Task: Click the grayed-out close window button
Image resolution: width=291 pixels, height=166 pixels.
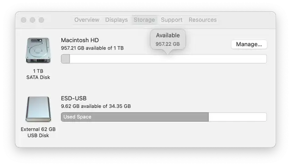Action: pyautogui.click(x=24, y=20)
